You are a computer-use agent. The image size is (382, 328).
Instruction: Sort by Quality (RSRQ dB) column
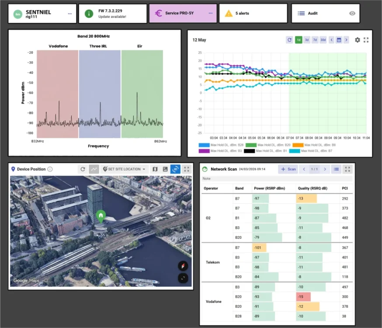click(x=313, y=188)
